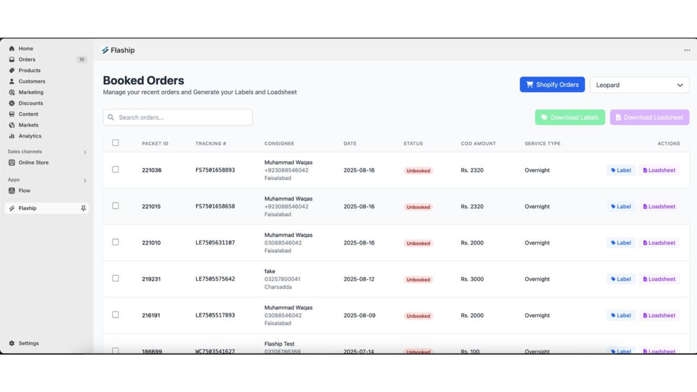Open Customers in the sidebar
The height and width of the screenshot is (392, 697).
click(32, 81)
